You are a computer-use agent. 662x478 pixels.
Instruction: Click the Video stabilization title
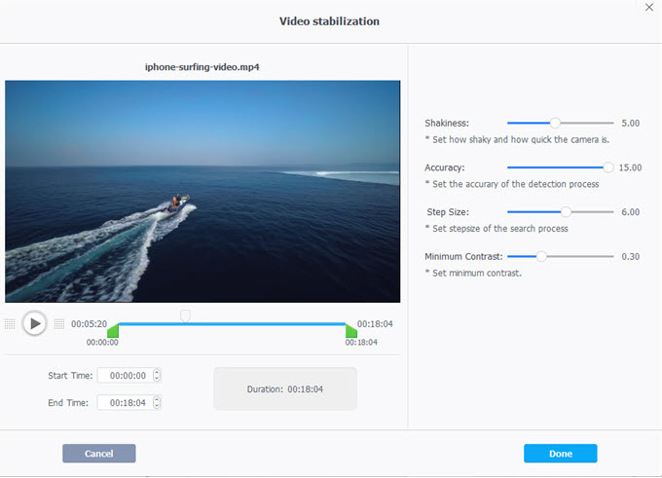(x=329, y=21)
